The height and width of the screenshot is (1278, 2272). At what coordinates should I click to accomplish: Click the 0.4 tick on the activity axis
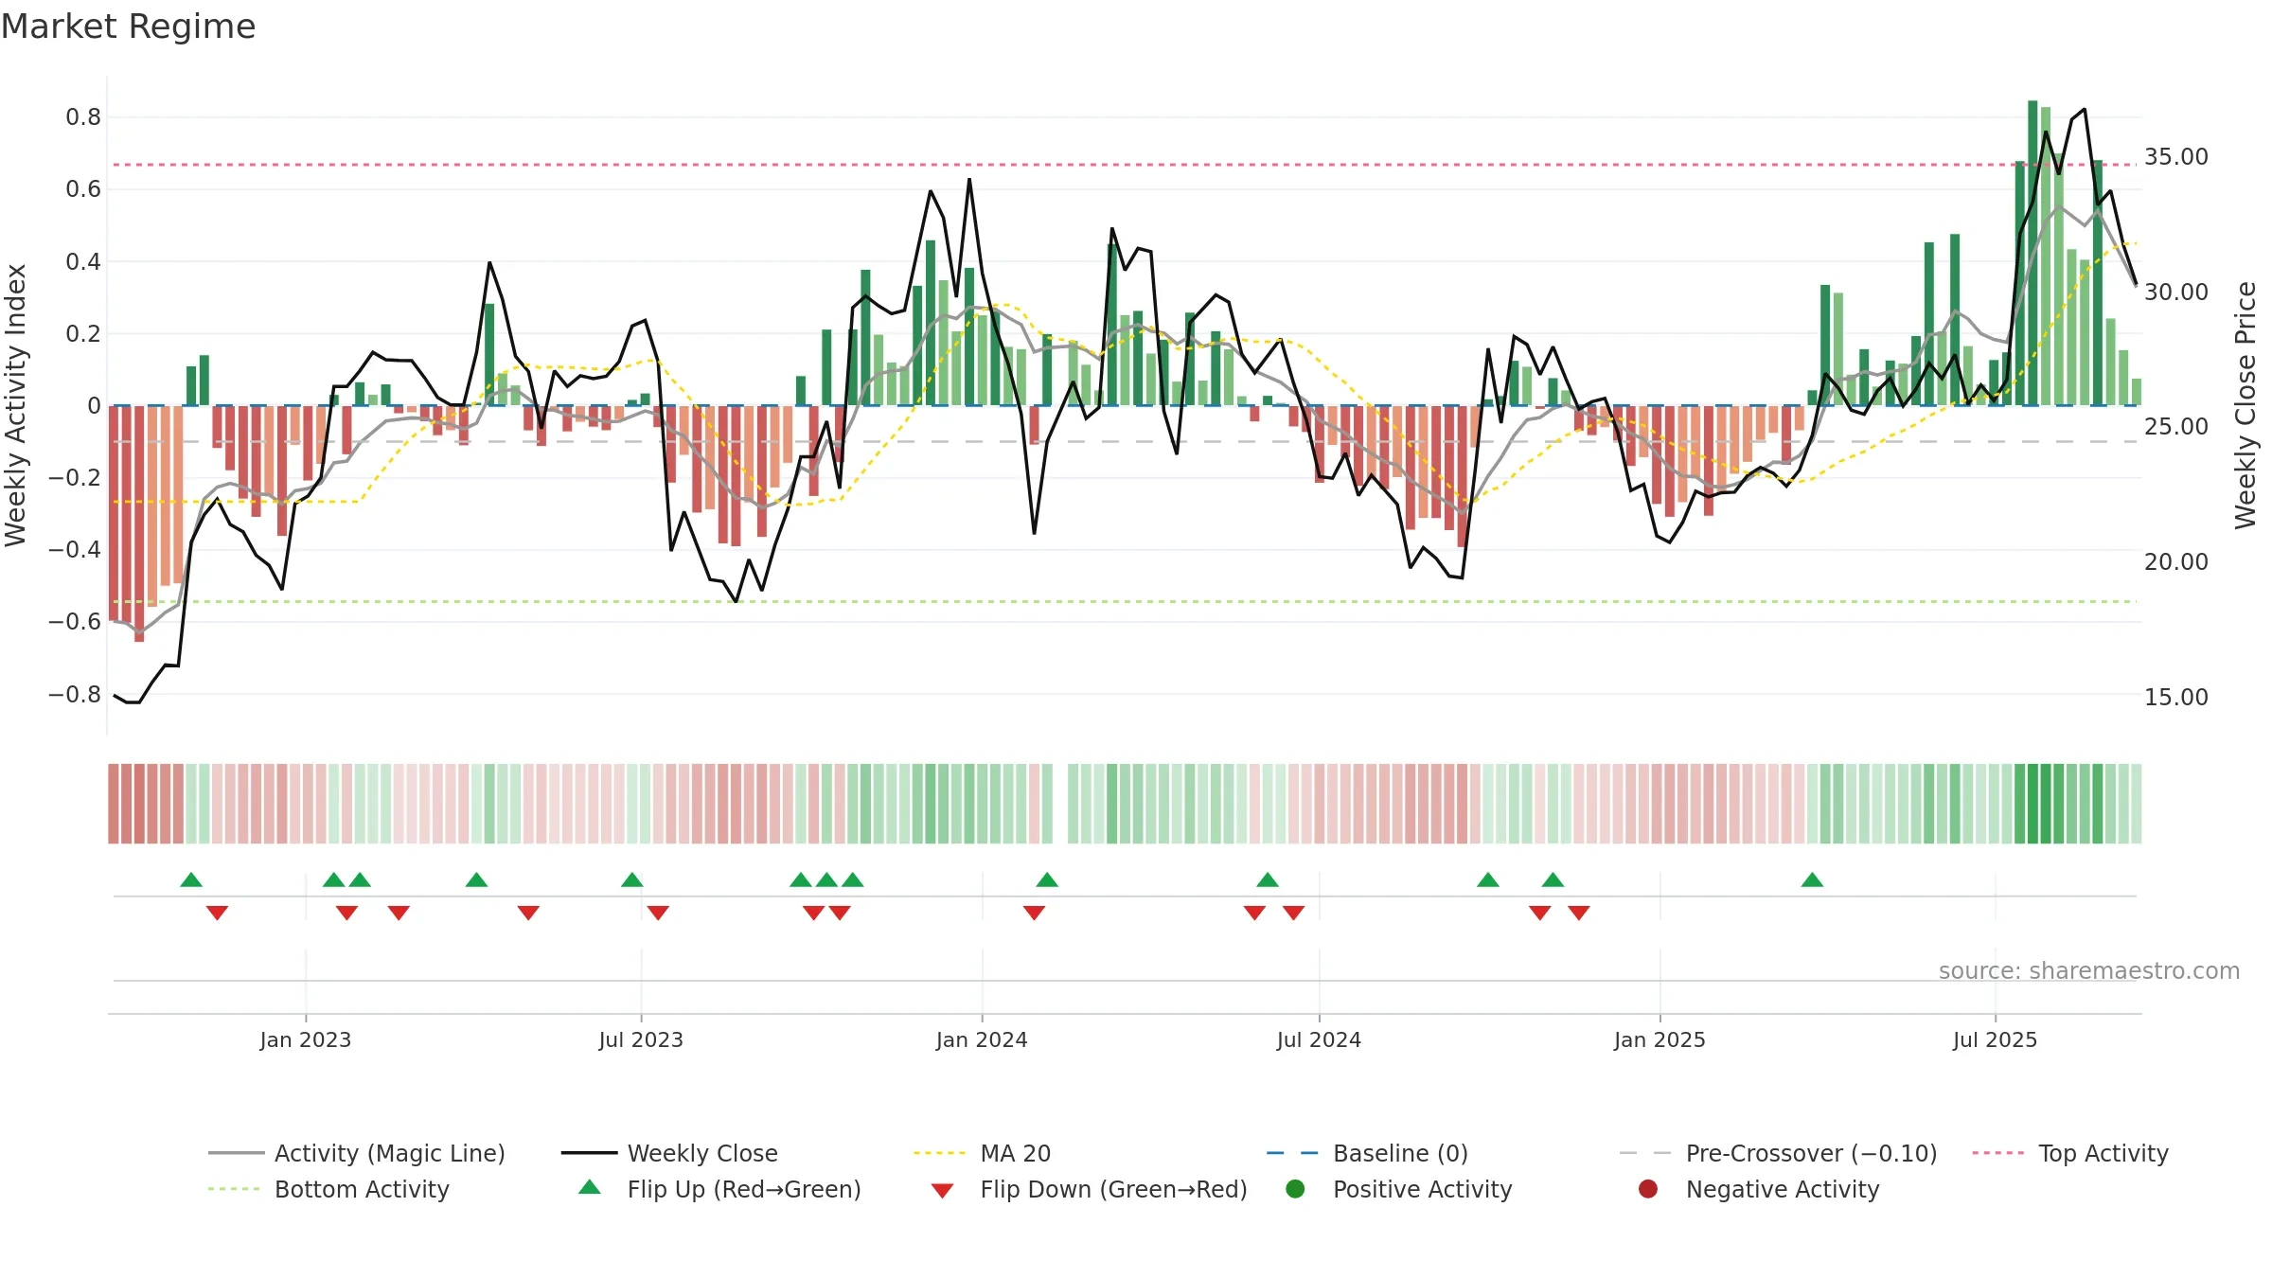(83, 261)
